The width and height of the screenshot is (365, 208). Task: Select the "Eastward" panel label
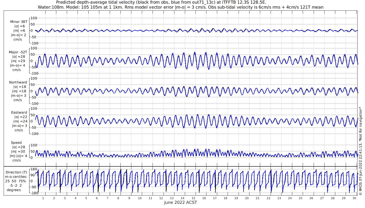coord(19,112)
